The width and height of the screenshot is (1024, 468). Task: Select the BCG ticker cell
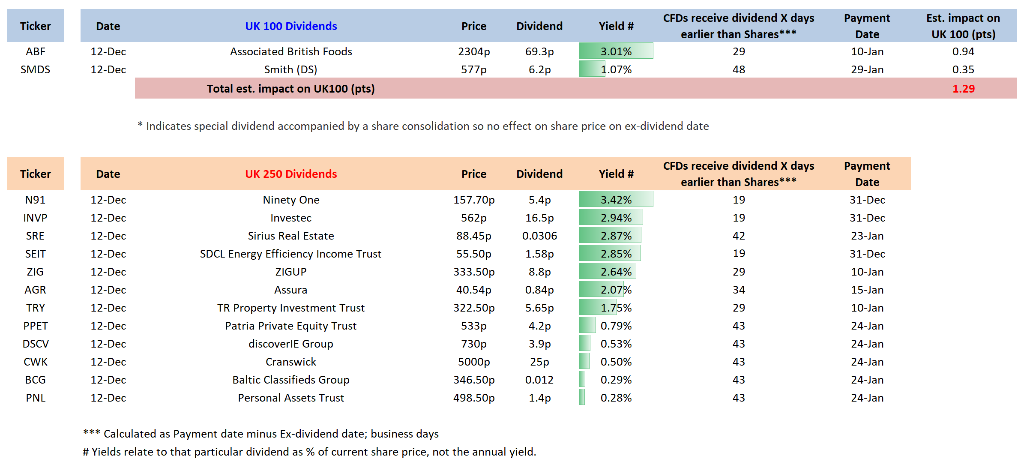point(35,380)
